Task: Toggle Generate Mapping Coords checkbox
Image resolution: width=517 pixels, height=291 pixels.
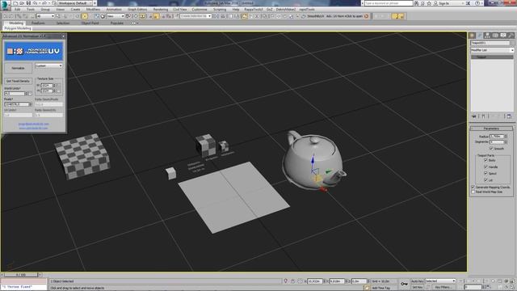Action: (473, 187)
